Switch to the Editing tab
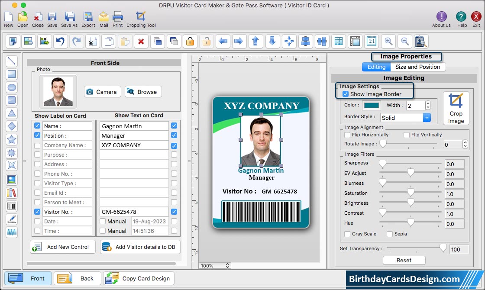The height and width of the screenshot is (290, 485). point(376,67)
